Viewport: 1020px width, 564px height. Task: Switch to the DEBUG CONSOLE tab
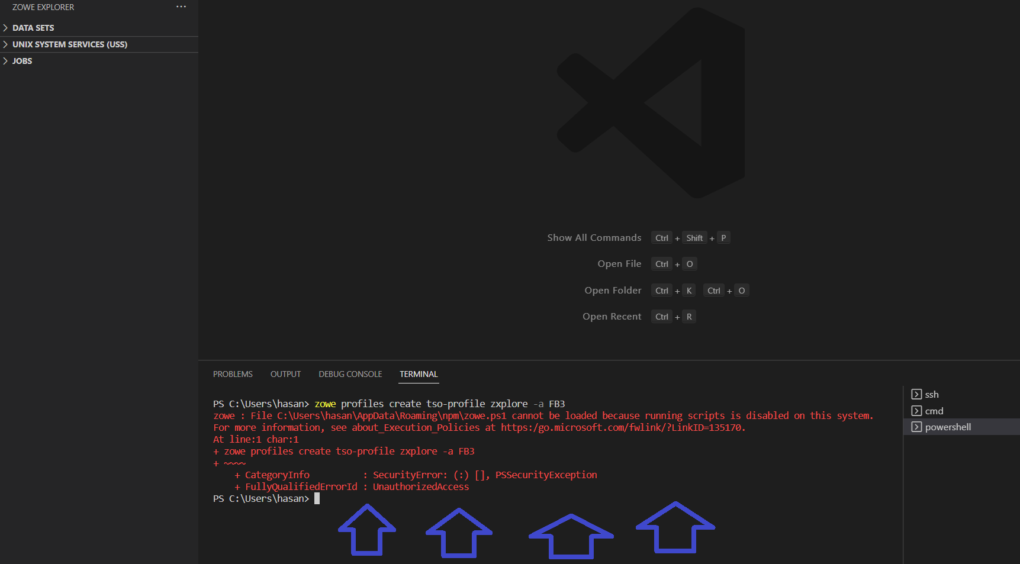(x=350, y=374)
